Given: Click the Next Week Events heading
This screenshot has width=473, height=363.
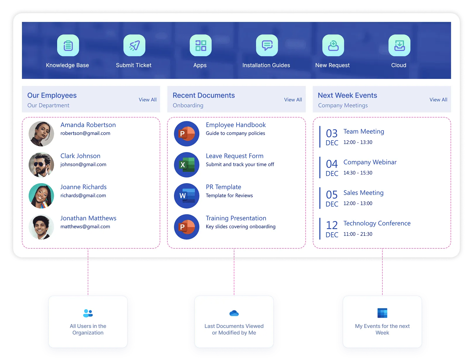Looking at the screenshot, I should pos(347,95).
